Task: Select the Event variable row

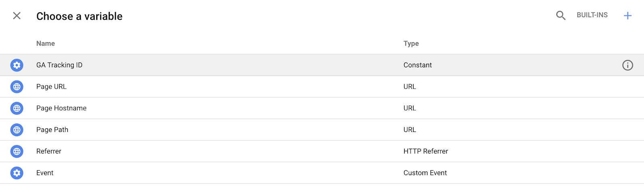Action: coord(45,173)
